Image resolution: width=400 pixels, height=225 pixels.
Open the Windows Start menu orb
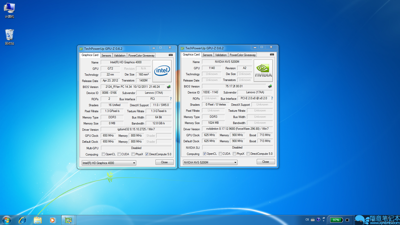7,220
